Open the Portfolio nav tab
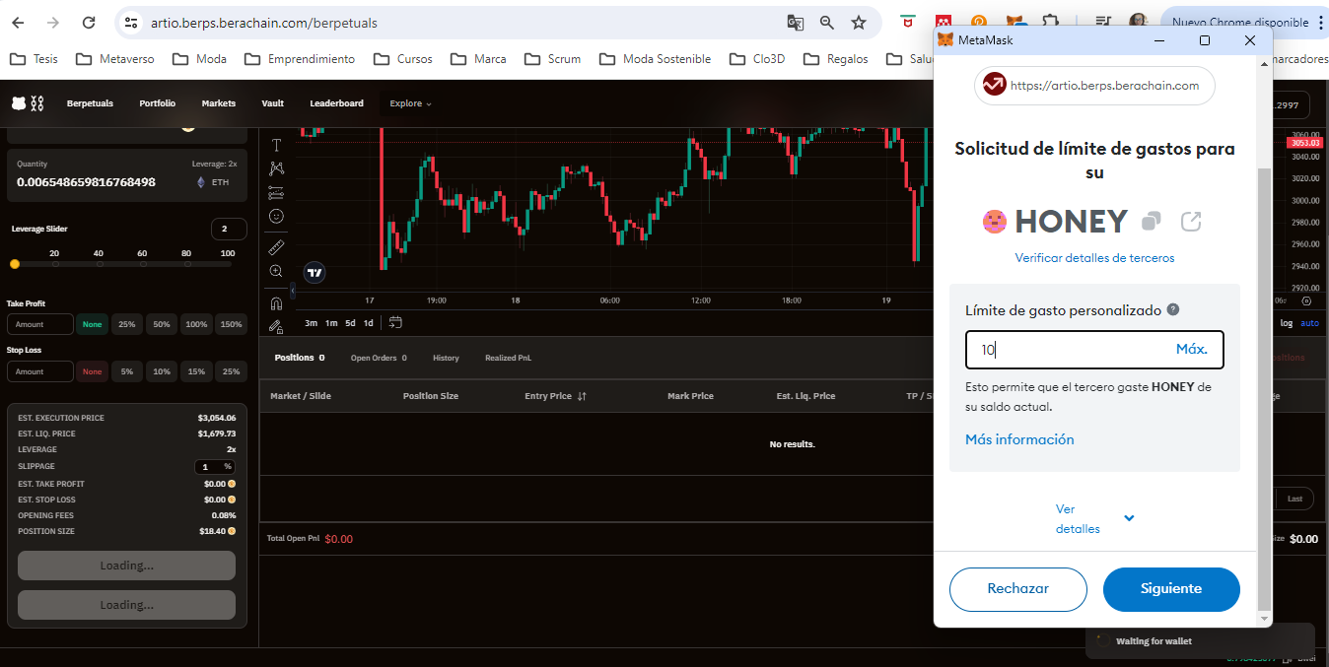 [158, 103]
